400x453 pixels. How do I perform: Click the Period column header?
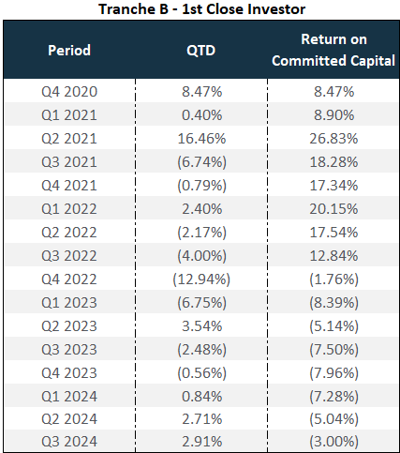click(x=69, y=50)
